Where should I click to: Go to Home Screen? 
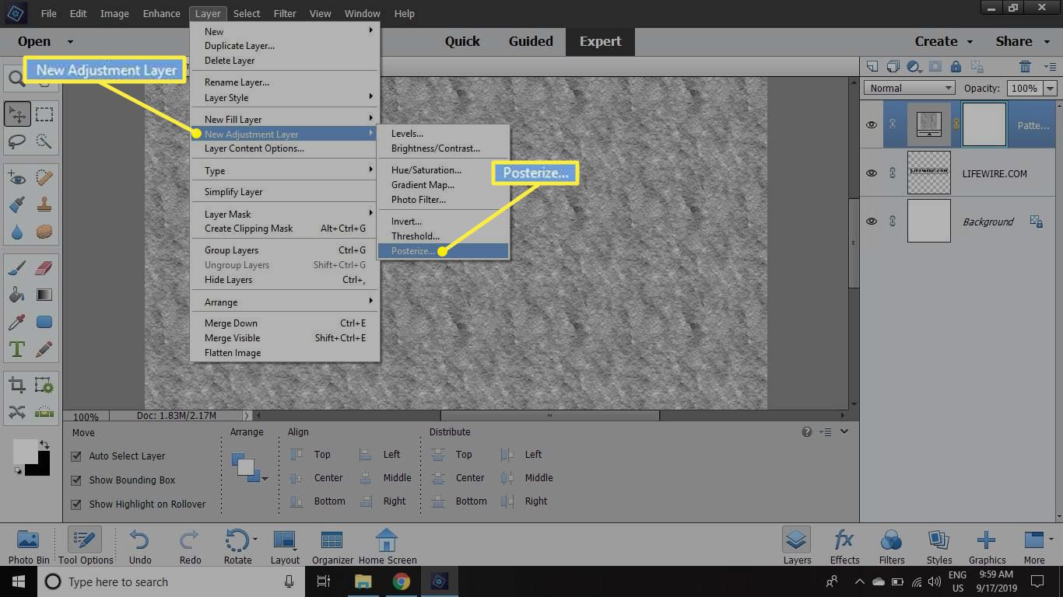[387, 546]
